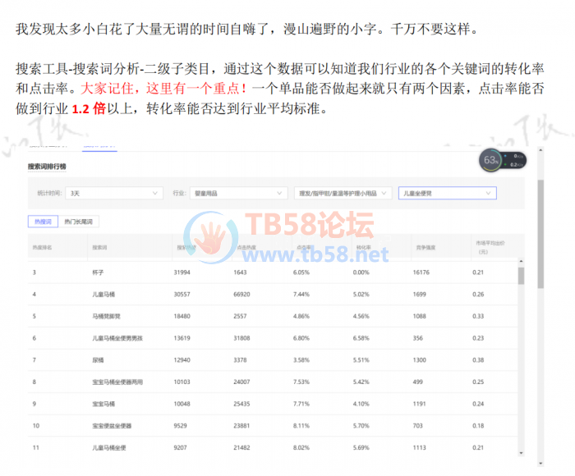Click the average bid 0.38
Screen dimensions: 575x476
478,359
